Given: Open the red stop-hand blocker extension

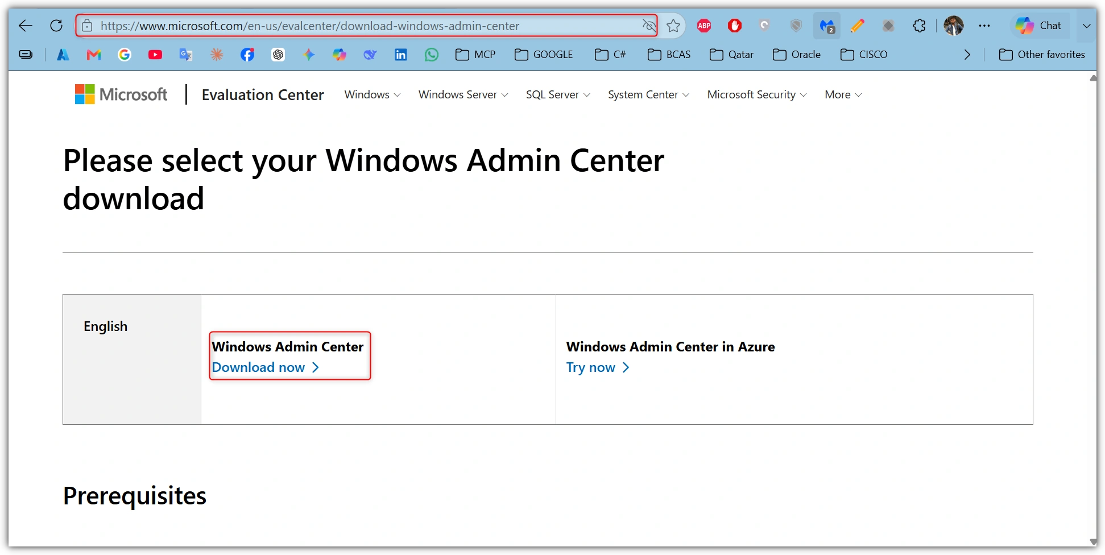Looking at the screenshot, I should pyautogui.click(x=735, y=26).
